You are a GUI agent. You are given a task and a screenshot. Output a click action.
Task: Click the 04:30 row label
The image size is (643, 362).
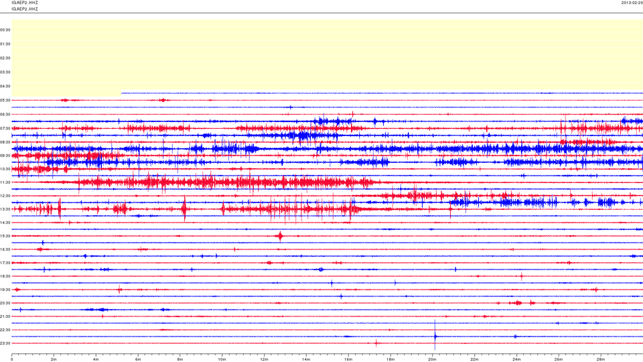[x=5, y=86]
